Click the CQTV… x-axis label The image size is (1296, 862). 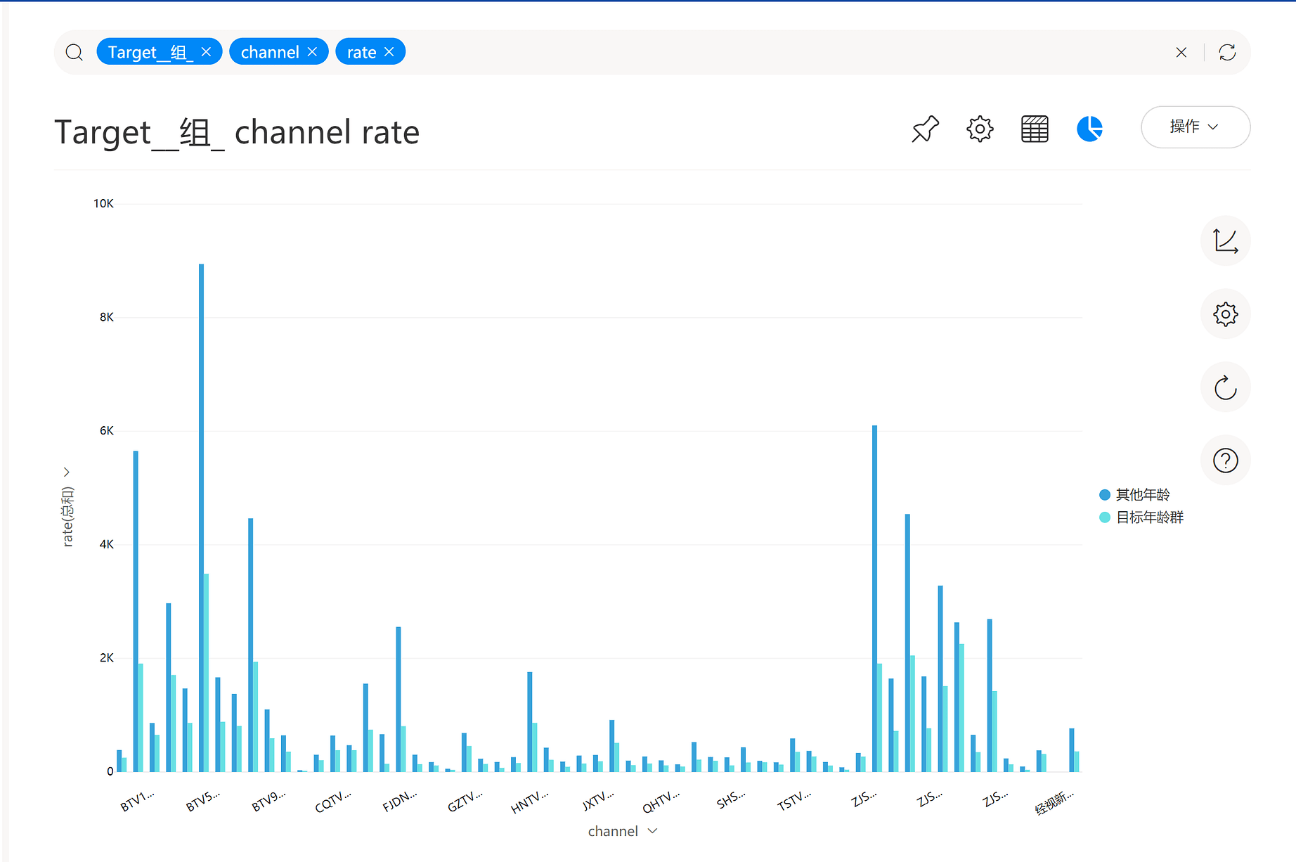point(332,802)
